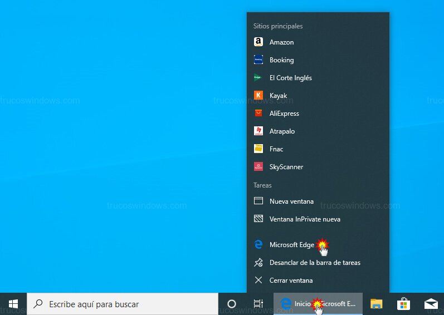Screen dimensions: 444x315
Task: Click the Inicio Microsoft Edge taskbar button
Action: 318,304
